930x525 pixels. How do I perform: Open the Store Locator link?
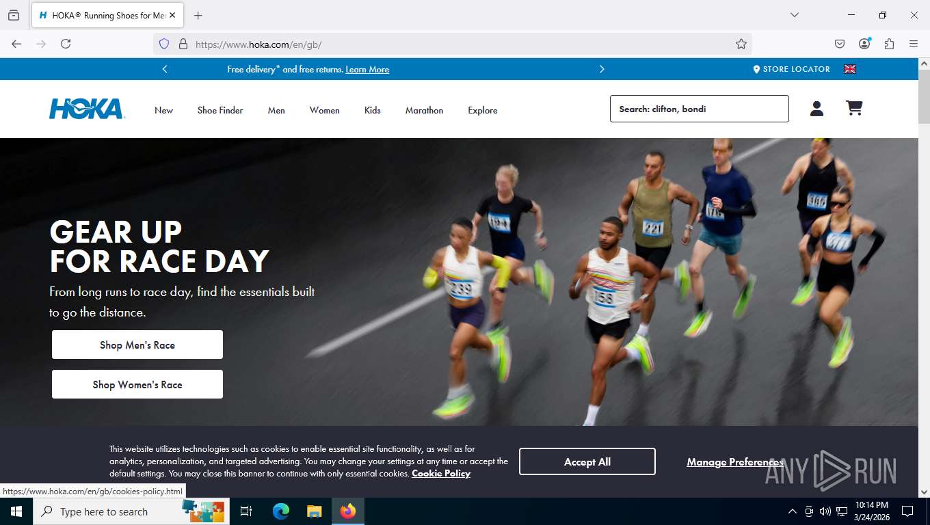tap(791, 69)
